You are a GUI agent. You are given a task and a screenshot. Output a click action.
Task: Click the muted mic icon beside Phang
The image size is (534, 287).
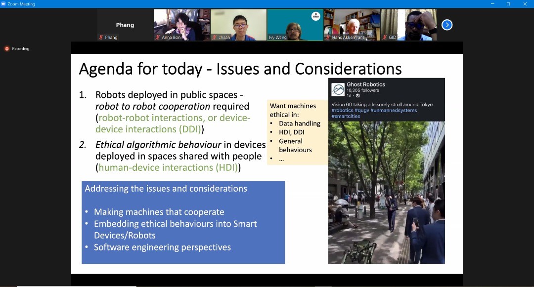101,38
